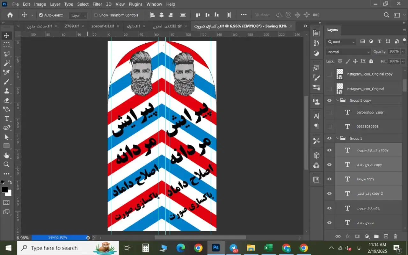Viewport: 408px width, 255px height.
Task: Open the Auto-Select Layer dropdown
Action: coord(78,15)
